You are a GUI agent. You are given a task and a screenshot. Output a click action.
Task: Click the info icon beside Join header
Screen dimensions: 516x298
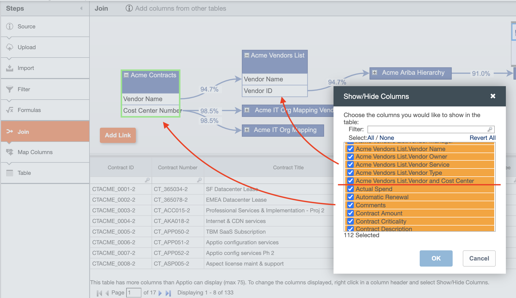pyautogui.click(x=129, y=8)
